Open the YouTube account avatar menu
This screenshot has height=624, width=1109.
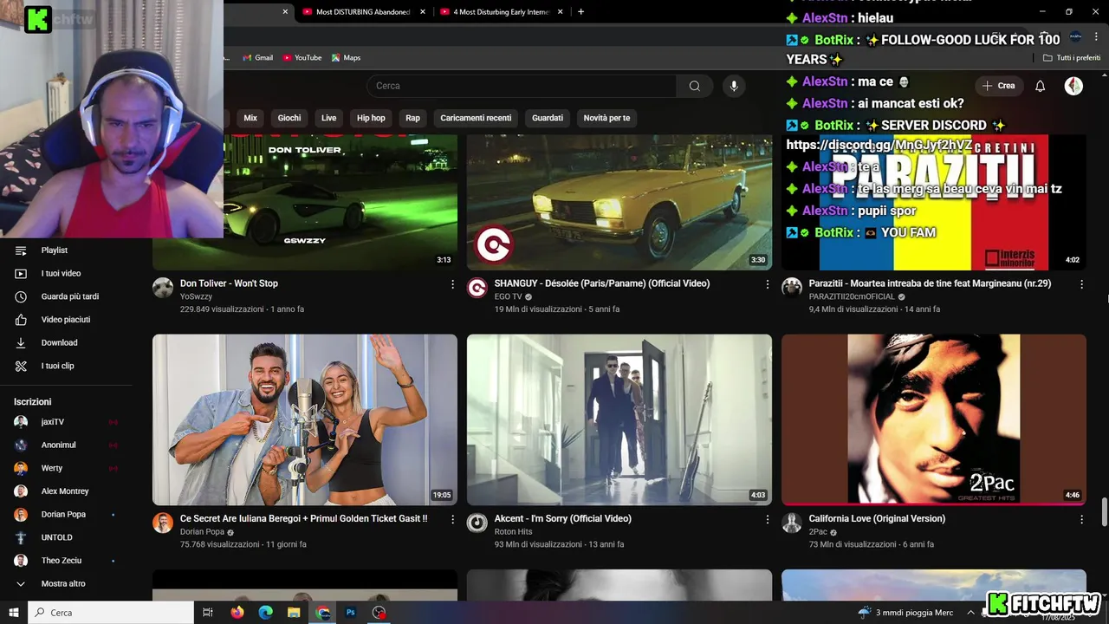point(1073,86)
